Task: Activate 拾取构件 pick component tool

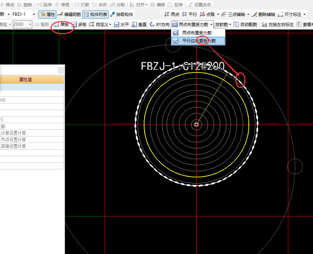Action: 122,14
